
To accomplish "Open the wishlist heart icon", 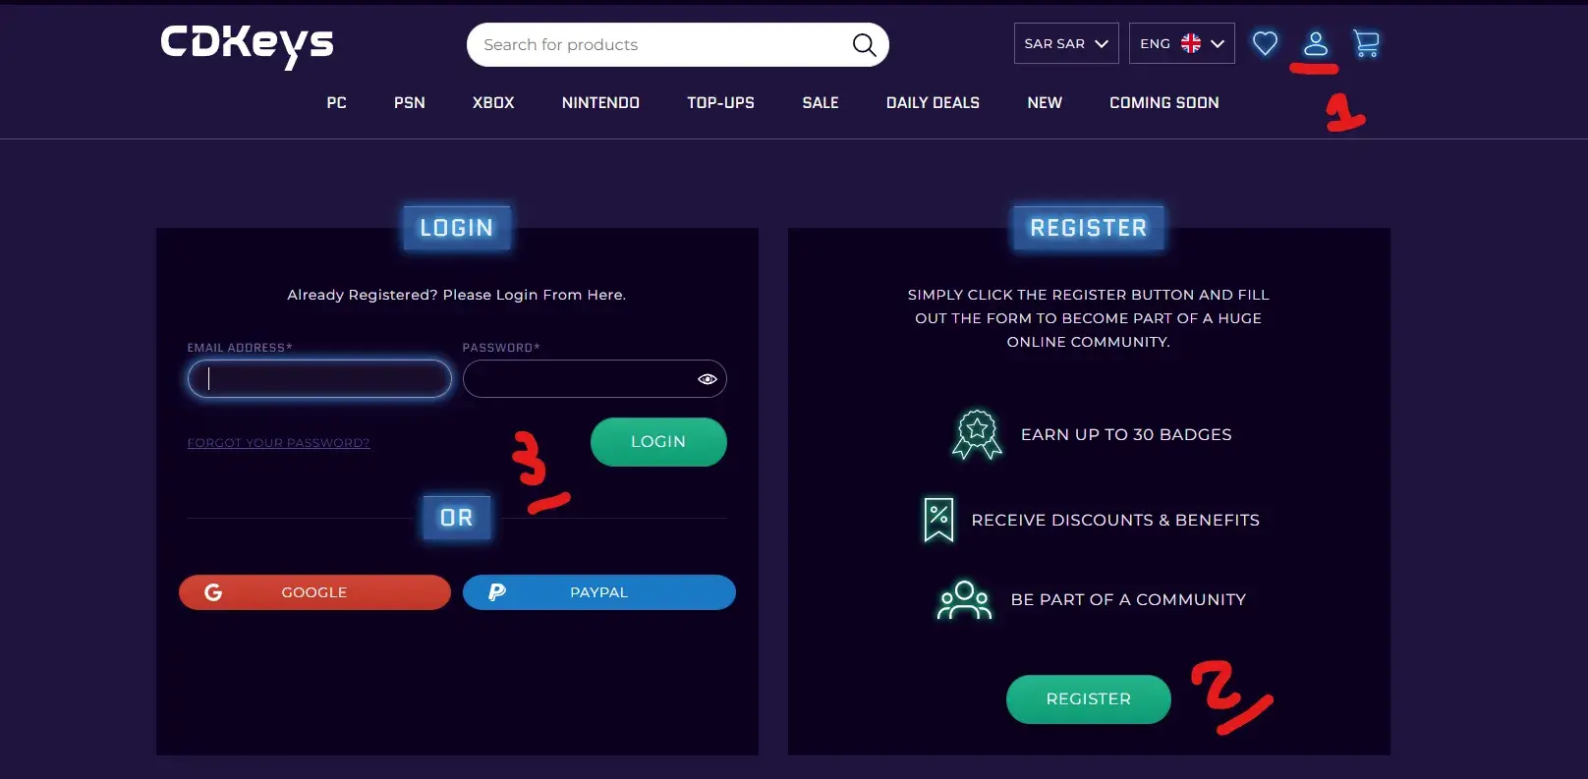I will click(x=1265, y=43).
